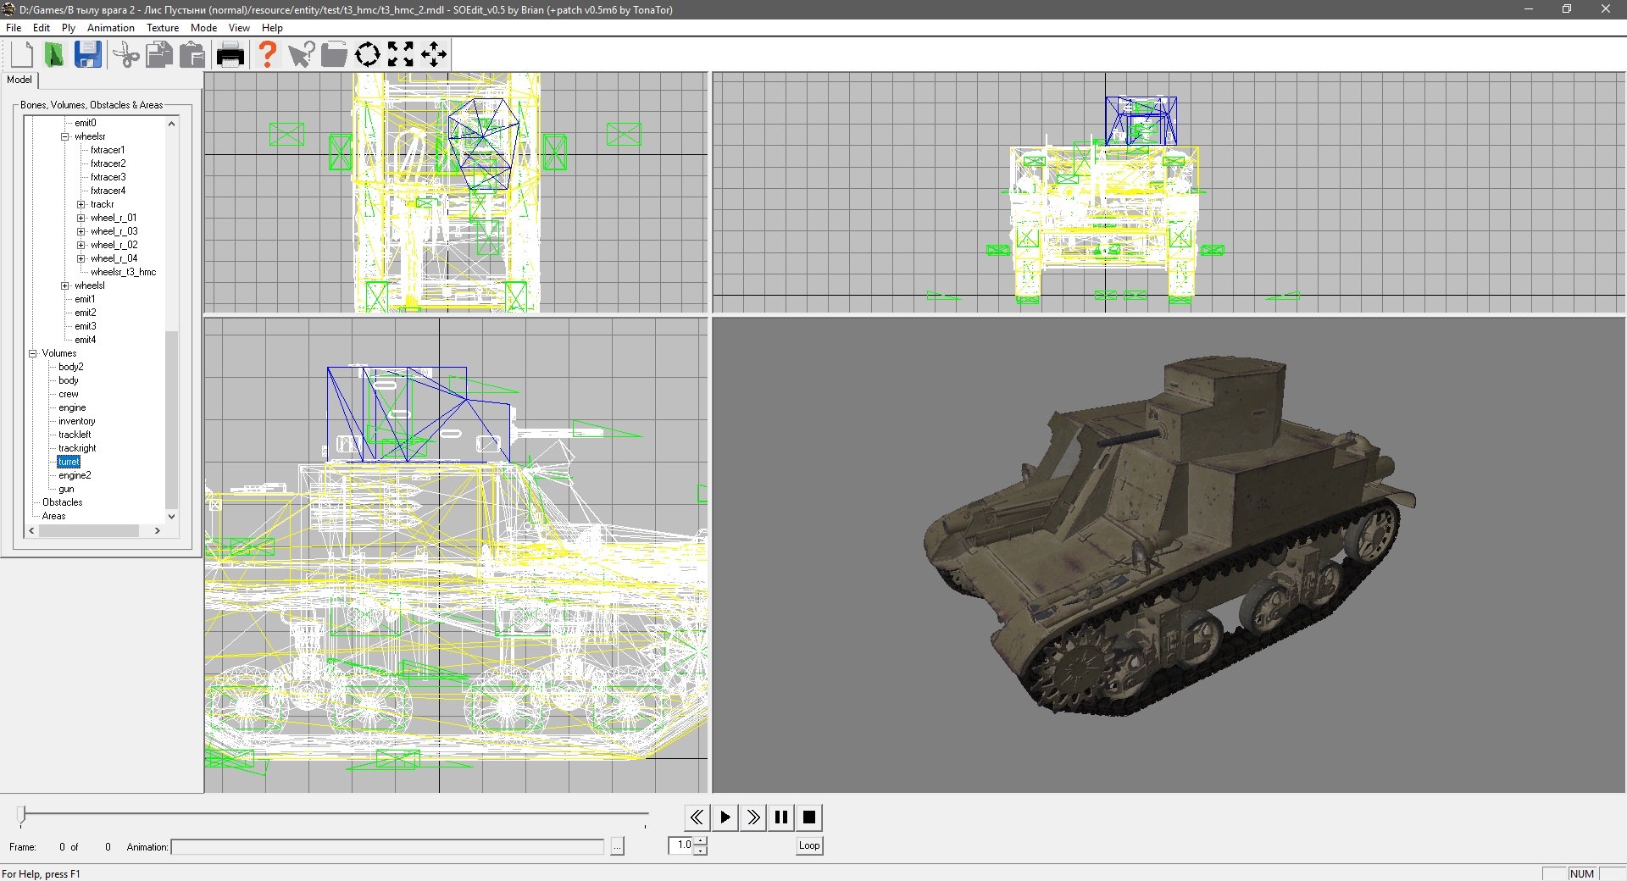Select the circular arrows Rotate tool
1627x881 pixels.
click(x=367, y=55)
